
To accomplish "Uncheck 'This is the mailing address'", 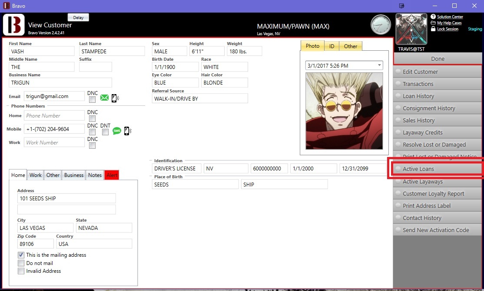I will [21, 255].
